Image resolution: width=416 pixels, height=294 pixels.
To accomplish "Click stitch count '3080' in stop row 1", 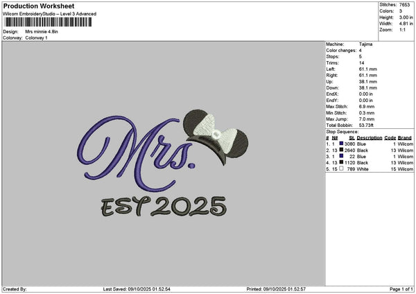I will [349, 144].
